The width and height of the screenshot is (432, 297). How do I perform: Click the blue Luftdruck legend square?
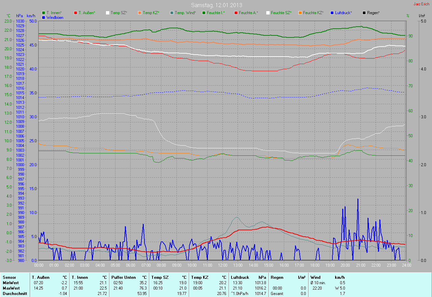coord(332,13)
